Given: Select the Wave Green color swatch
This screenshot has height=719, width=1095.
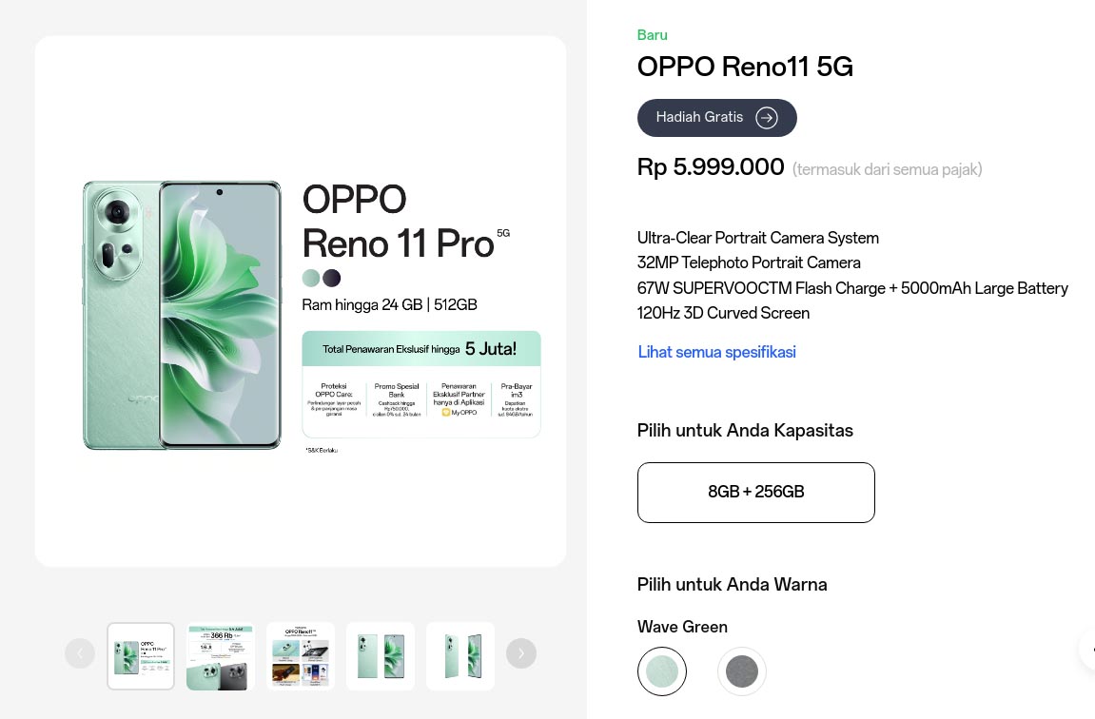Looking at the screenshot, I should [662, 671].
